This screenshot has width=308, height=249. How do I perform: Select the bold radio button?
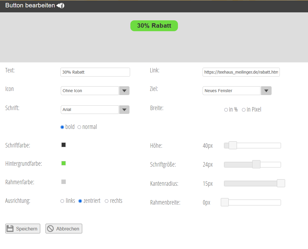[x=62, y=127]
